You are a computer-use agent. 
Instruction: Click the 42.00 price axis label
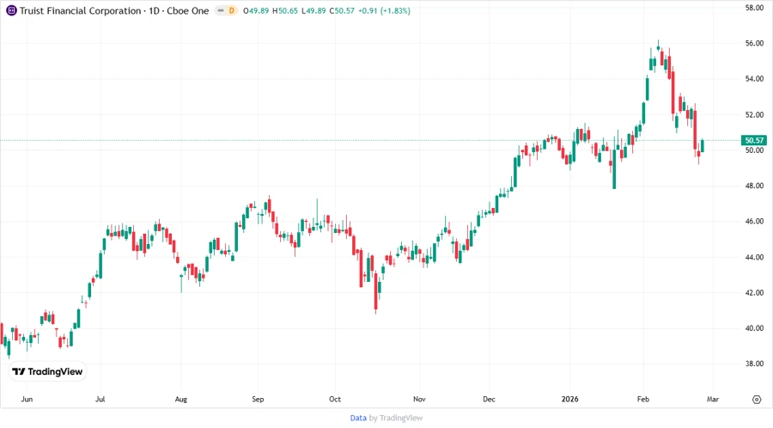click(754, 293)
